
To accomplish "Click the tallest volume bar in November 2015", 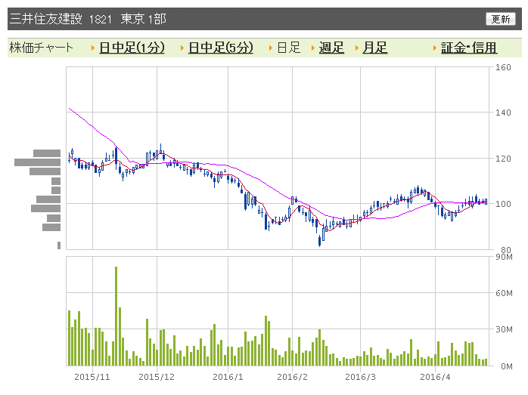I will tap(116, 316).
